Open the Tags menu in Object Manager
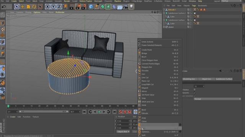 [x=194, y=6]
